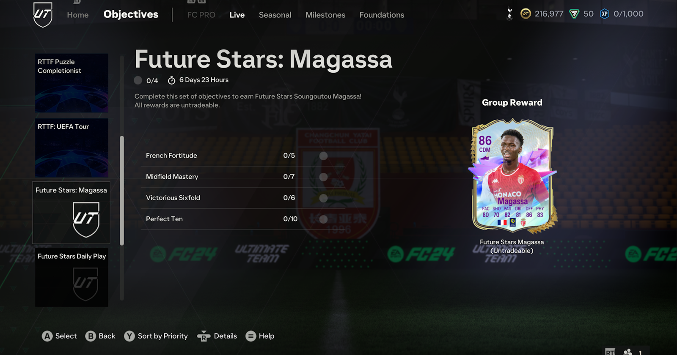
Task: Select French Fortitude completion circle
Action: [324, 156]
